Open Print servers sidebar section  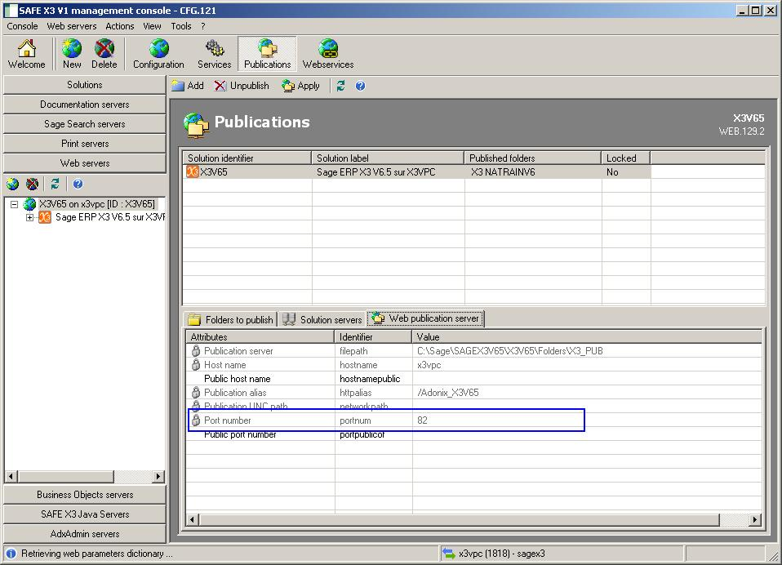click(x=85, y=144)
